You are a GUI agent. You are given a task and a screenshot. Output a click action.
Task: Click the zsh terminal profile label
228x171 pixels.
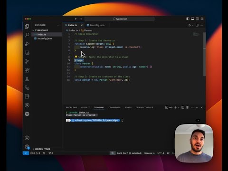tap(169, 107)
